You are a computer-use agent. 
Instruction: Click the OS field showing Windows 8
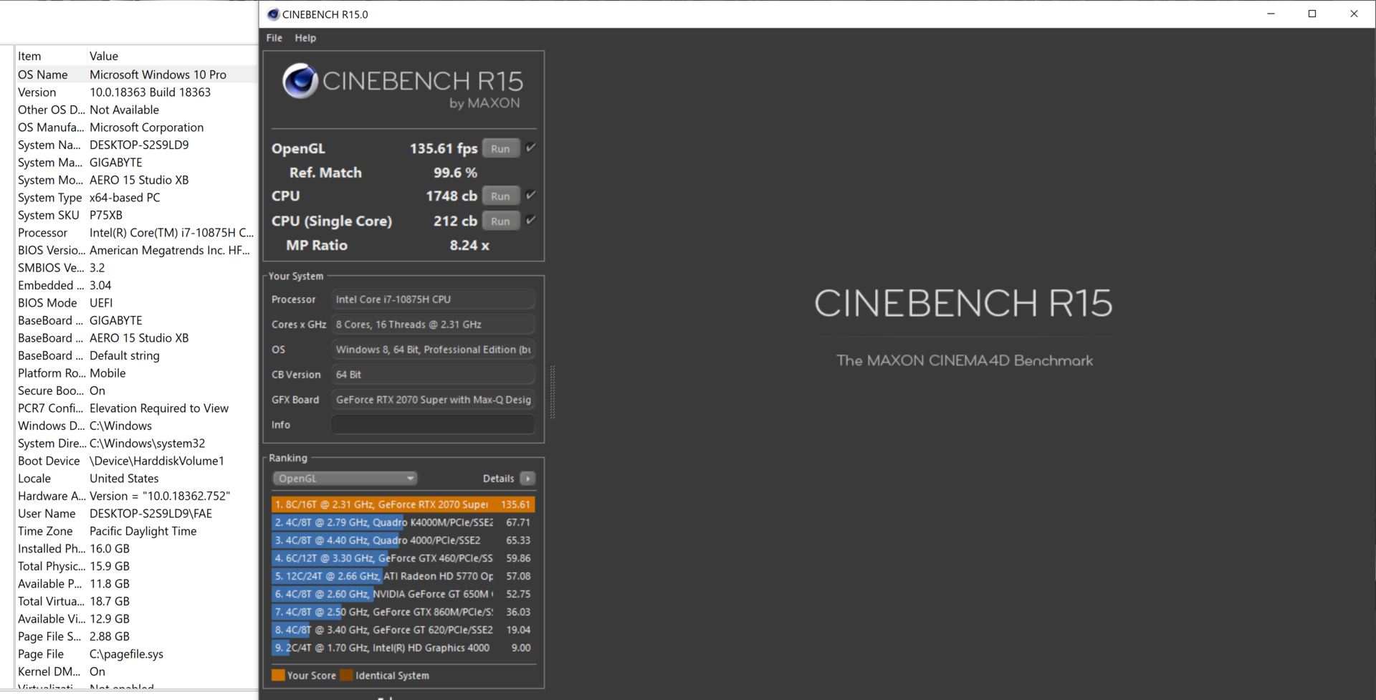point(433,350)
